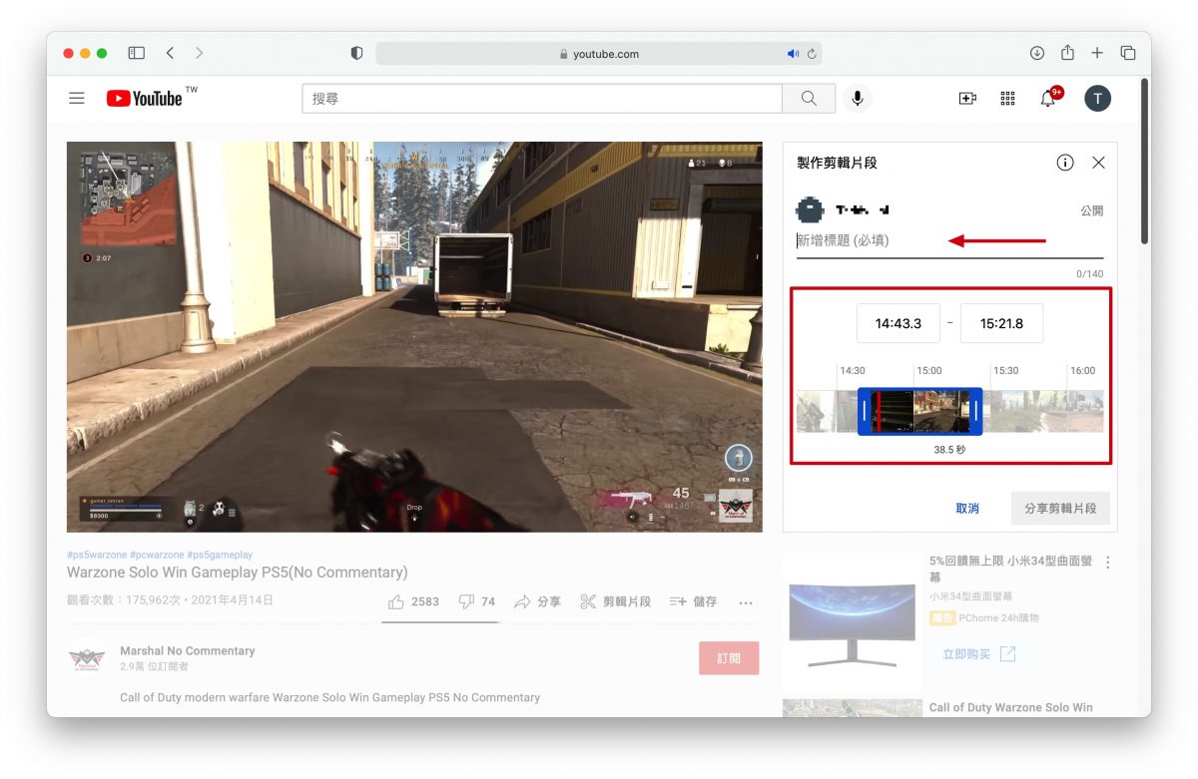The width and height of the screenshot is (1198, 779).
Task: Open the YouTube apps grid
Action: 1007,98
